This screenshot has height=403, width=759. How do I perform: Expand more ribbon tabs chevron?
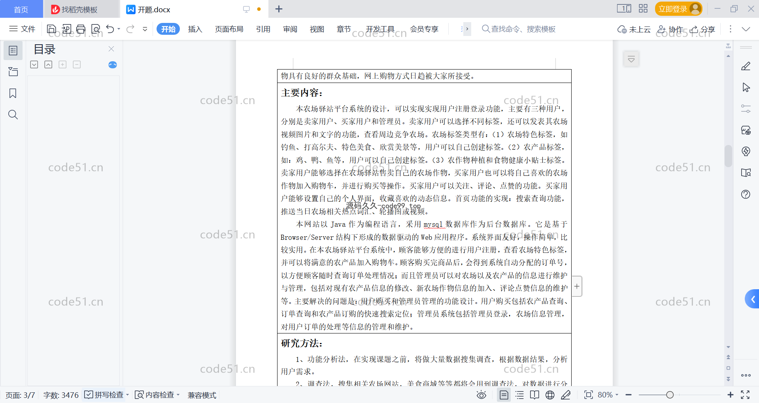pyautogui.click(x=466, y=29)
